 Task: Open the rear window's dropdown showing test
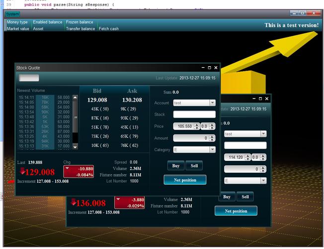click(263, 133)
